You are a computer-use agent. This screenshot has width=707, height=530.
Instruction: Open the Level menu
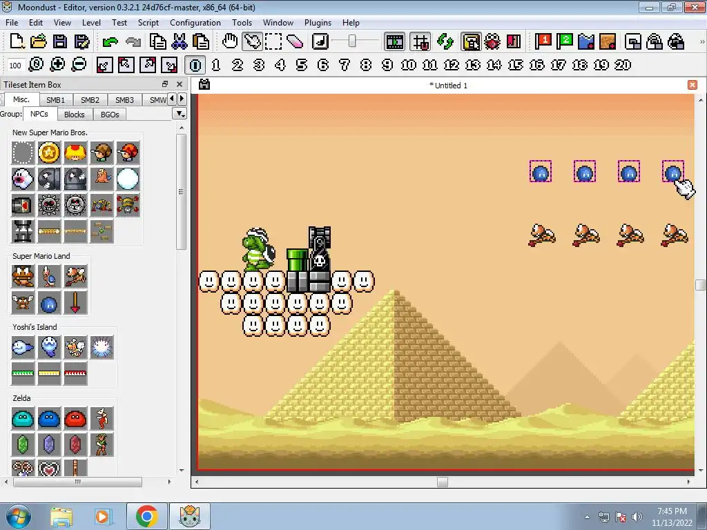(91, 23)
